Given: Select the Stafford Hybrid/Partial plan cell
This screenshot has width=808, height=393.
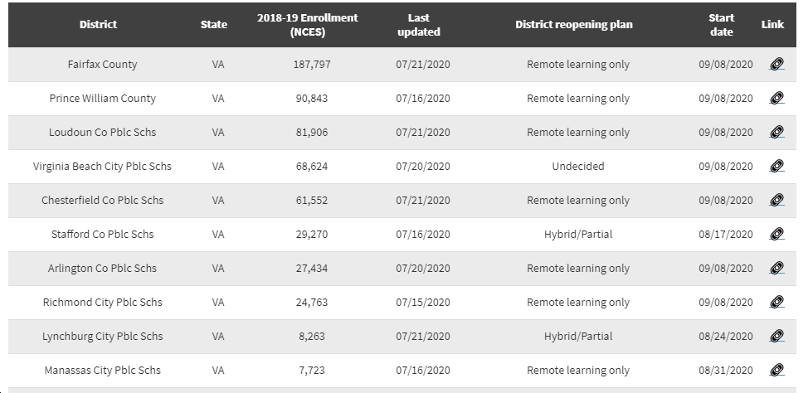Looking at the screenshot, I should click(578, 235).
